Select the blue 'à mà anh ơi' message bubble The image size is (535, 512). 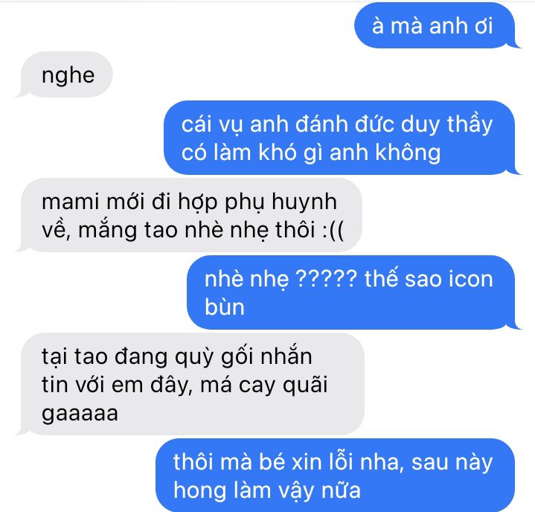(x=435, y=25)
